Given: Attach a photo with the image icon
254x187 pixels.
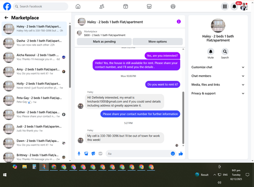Looking at the screenshot, I should (86, 153).
